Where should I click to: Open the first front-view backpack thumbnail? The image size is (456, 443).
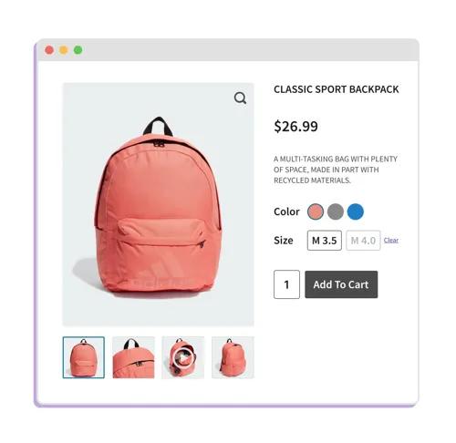coord(84,357)
